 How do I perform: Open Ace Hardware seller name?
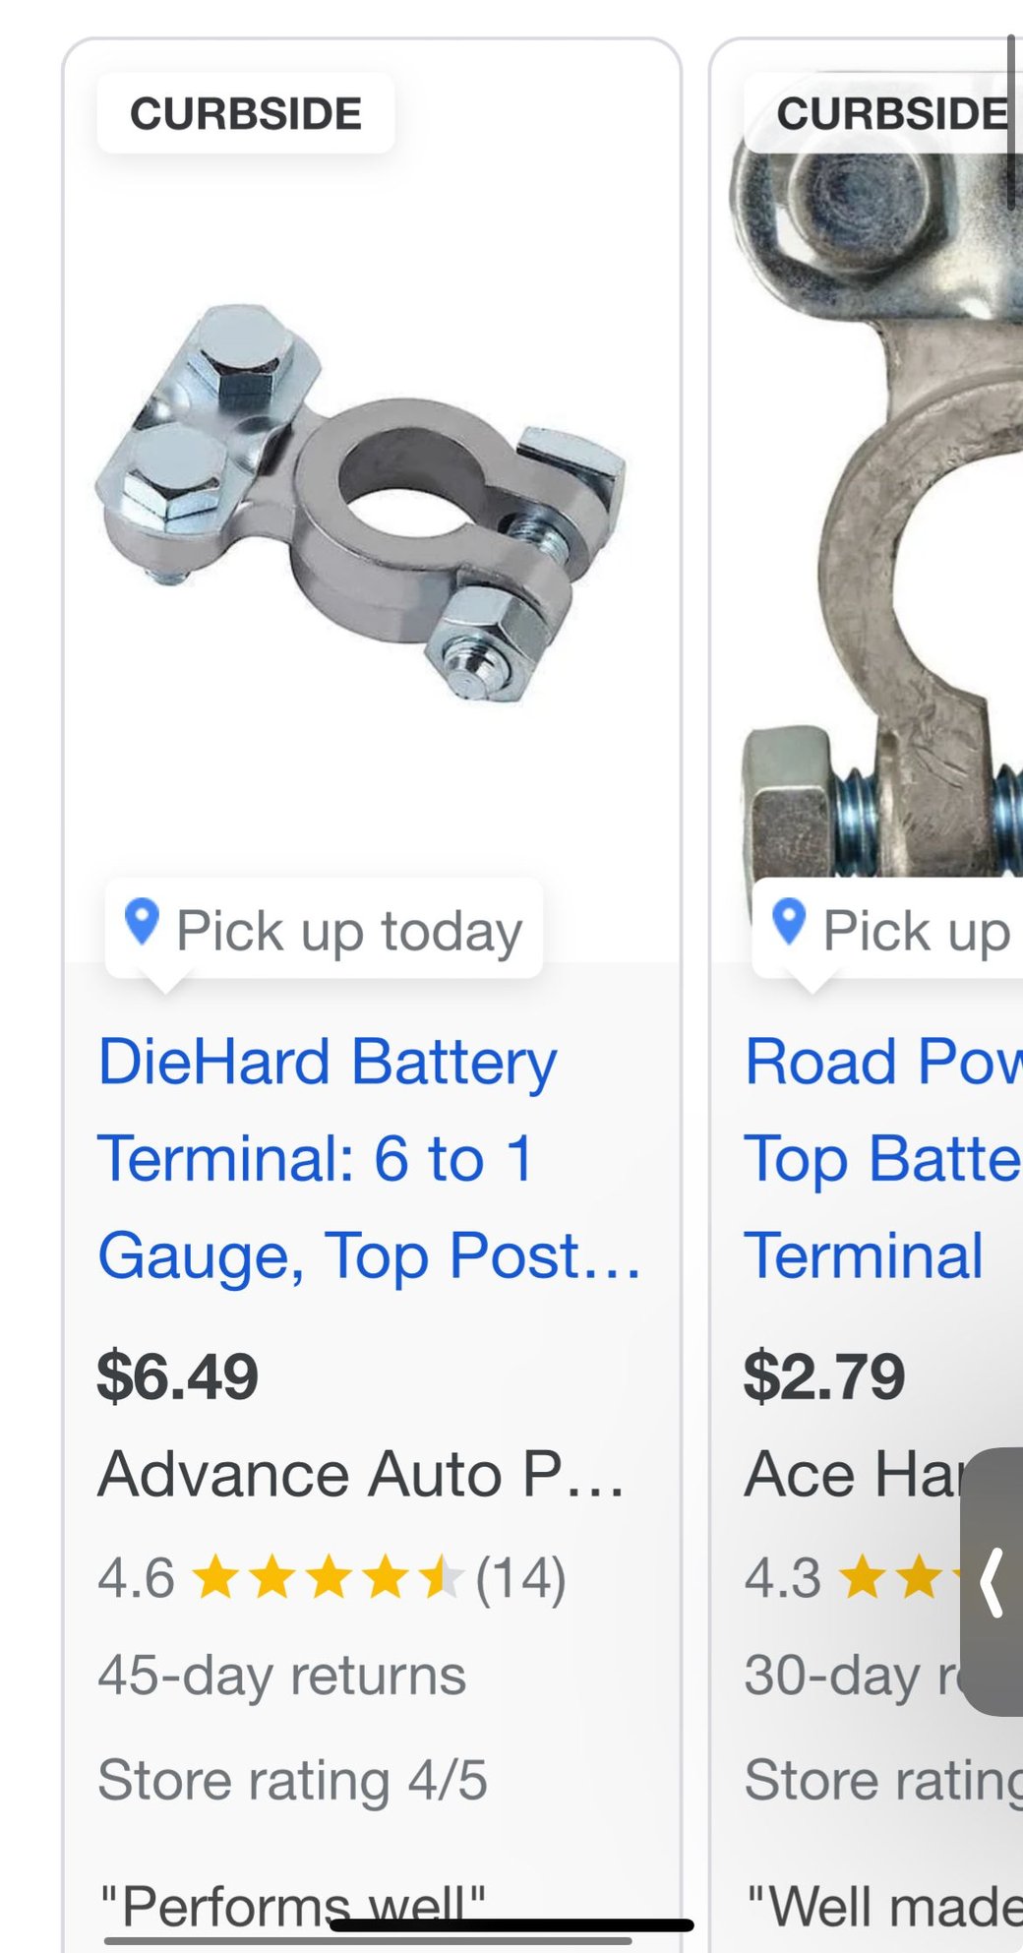[852, 1475]
